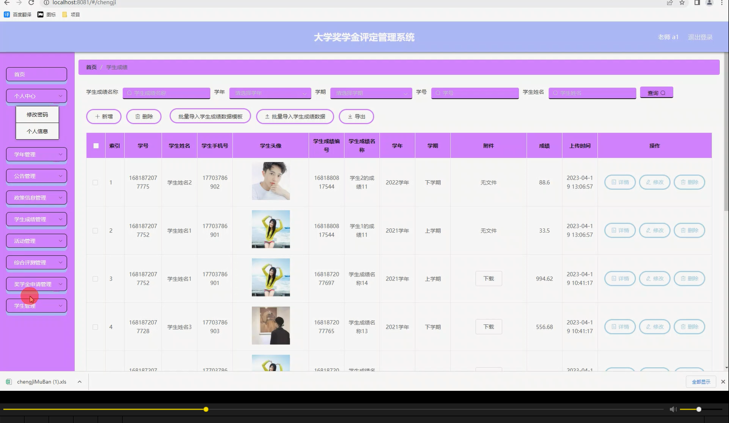This screenshot has width=729, height=423.
Task: Open 学期 select dropdown
Action: click(371, 93)
